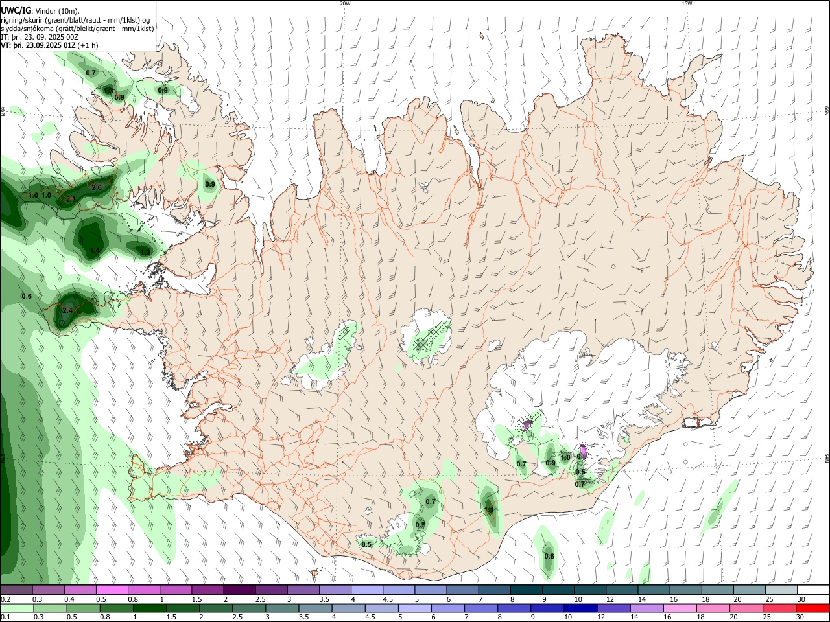Screen dimensions: 830x622
Task: Click the white swatch labelled 30 in top legend row
Action: click(812, 590)
